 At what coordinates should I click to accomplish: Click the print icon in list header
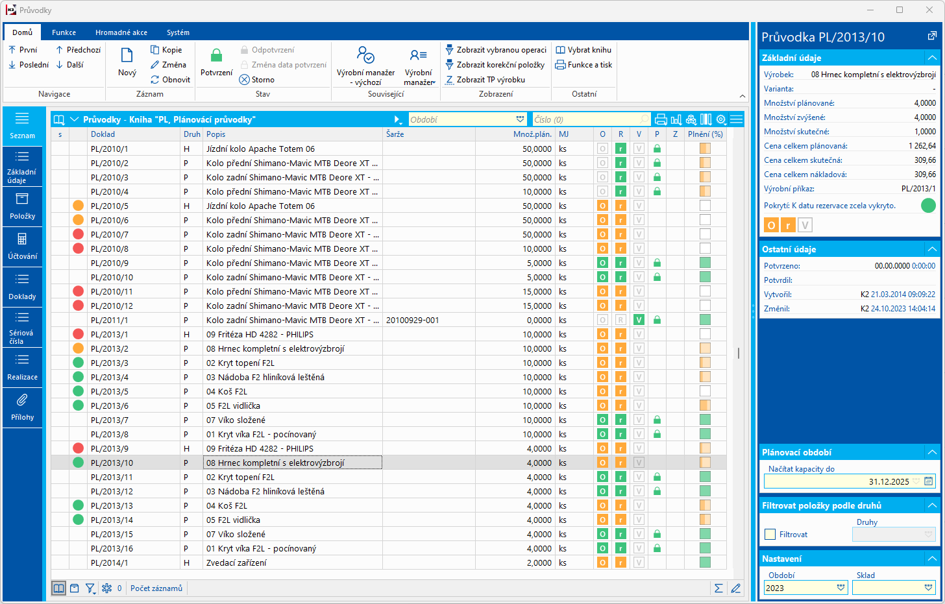[x=661, y=119]
